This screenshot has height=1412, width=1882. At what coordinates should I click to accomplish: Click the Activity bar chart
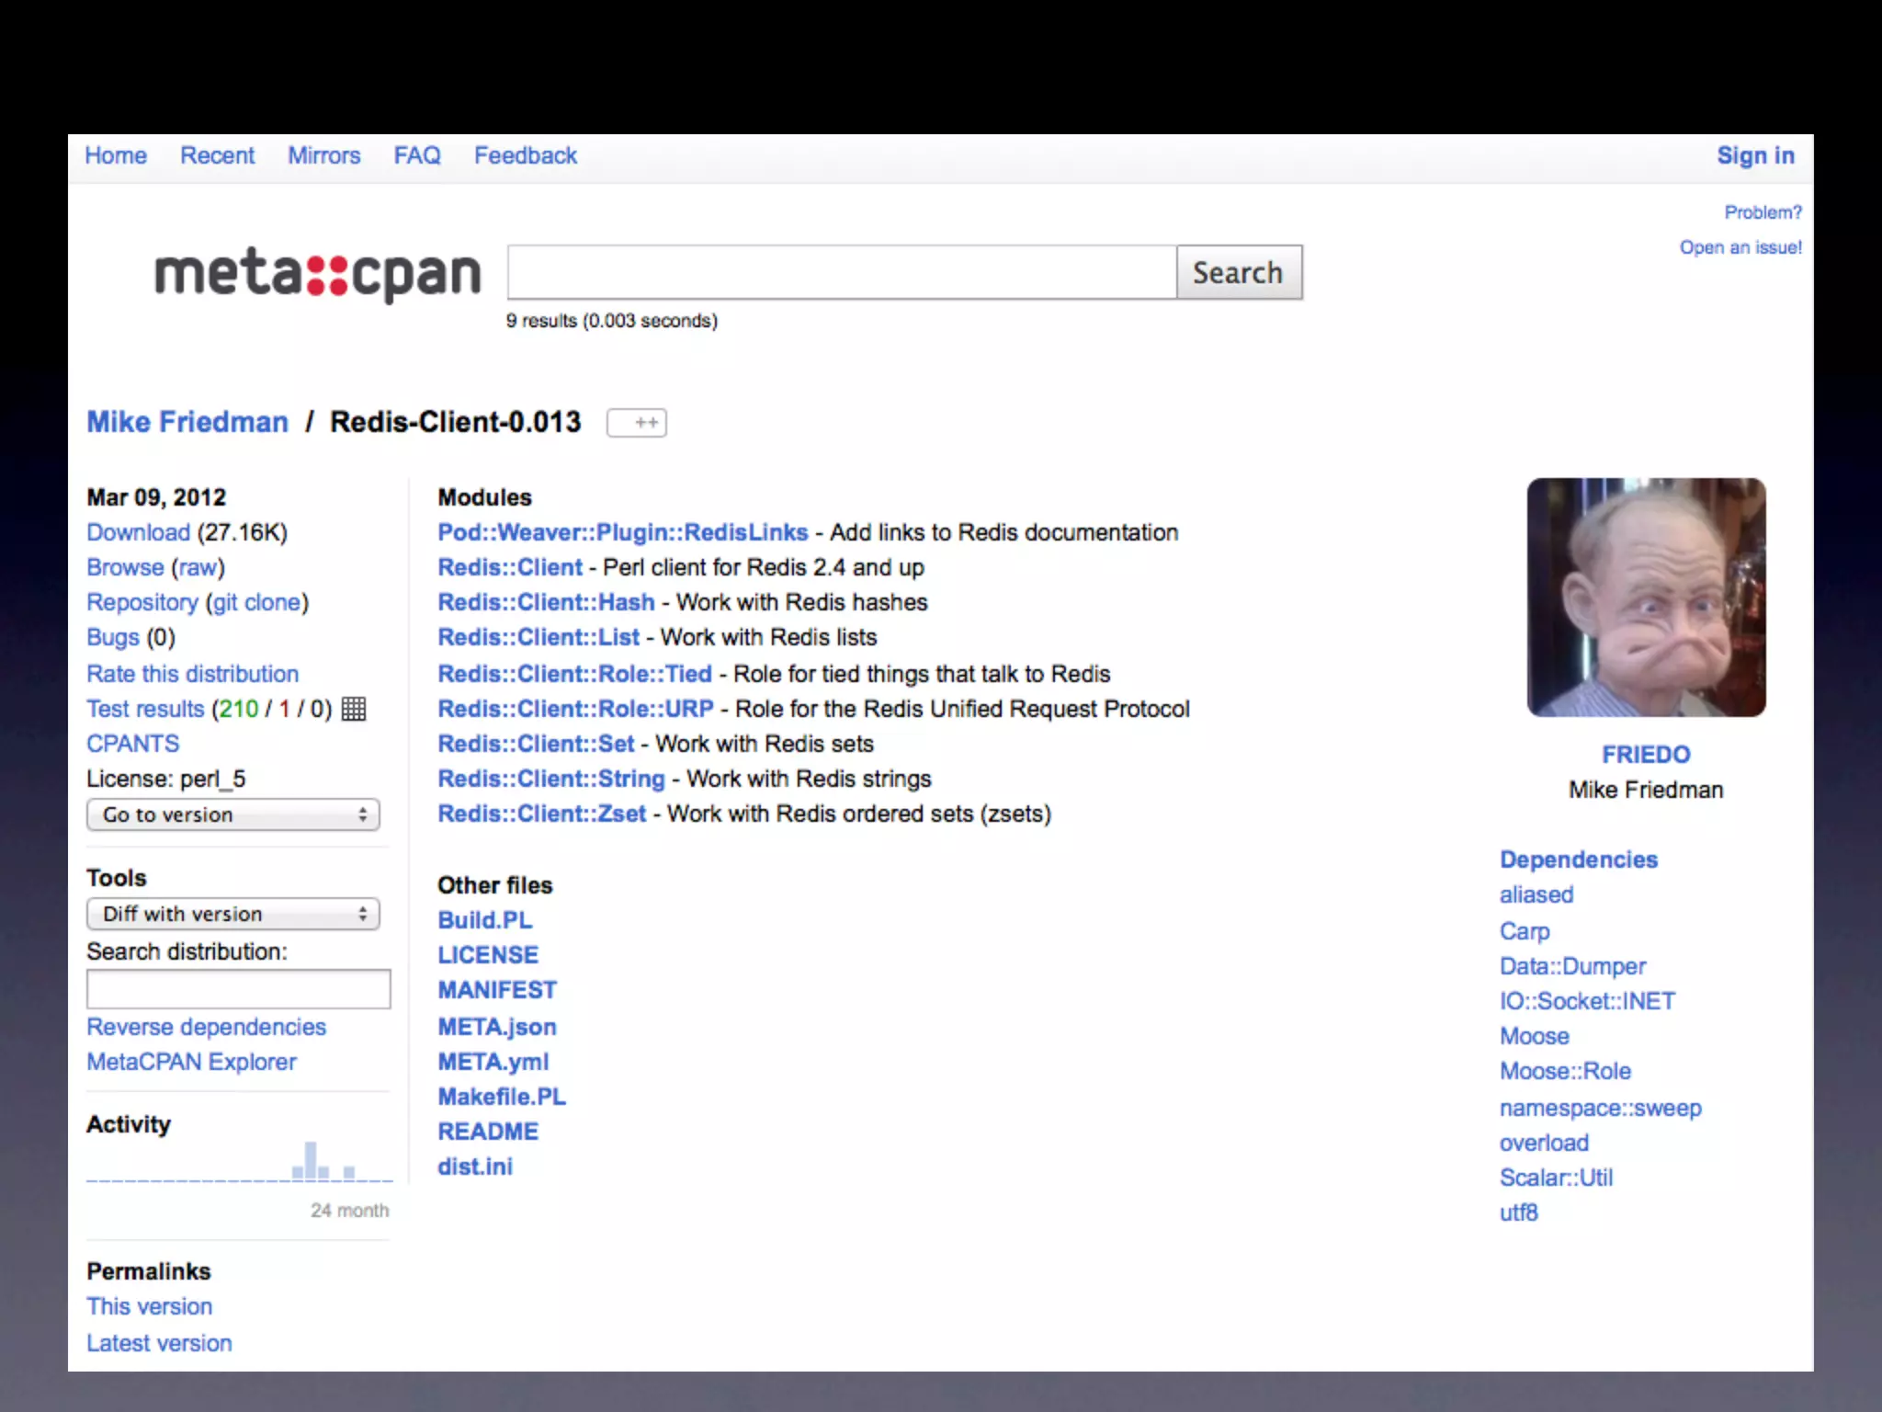click(x=239, y=1163)
